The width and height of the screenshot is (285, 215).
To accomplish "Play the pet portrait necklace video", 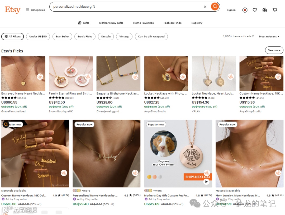I will point(206,182).
